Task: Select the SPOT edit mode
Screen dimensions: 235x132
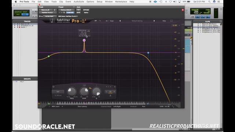Action: pos(25,12)
